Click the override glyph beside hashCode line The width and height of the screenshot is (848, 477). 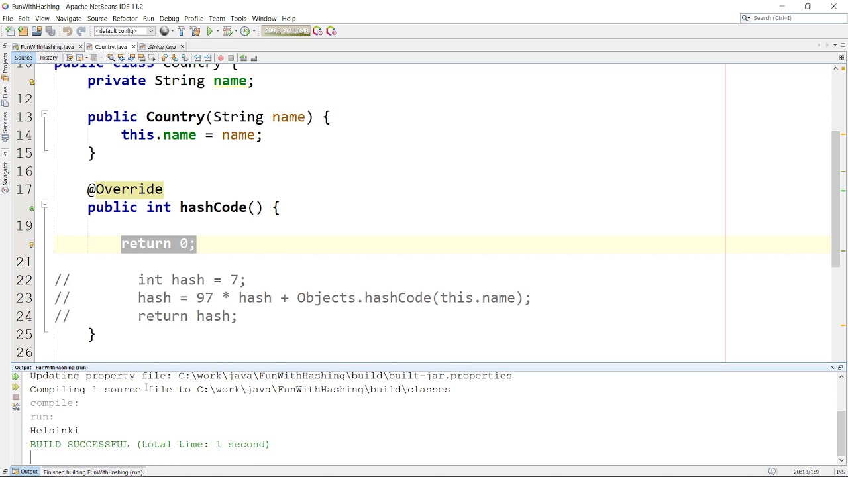click(31, 208)
